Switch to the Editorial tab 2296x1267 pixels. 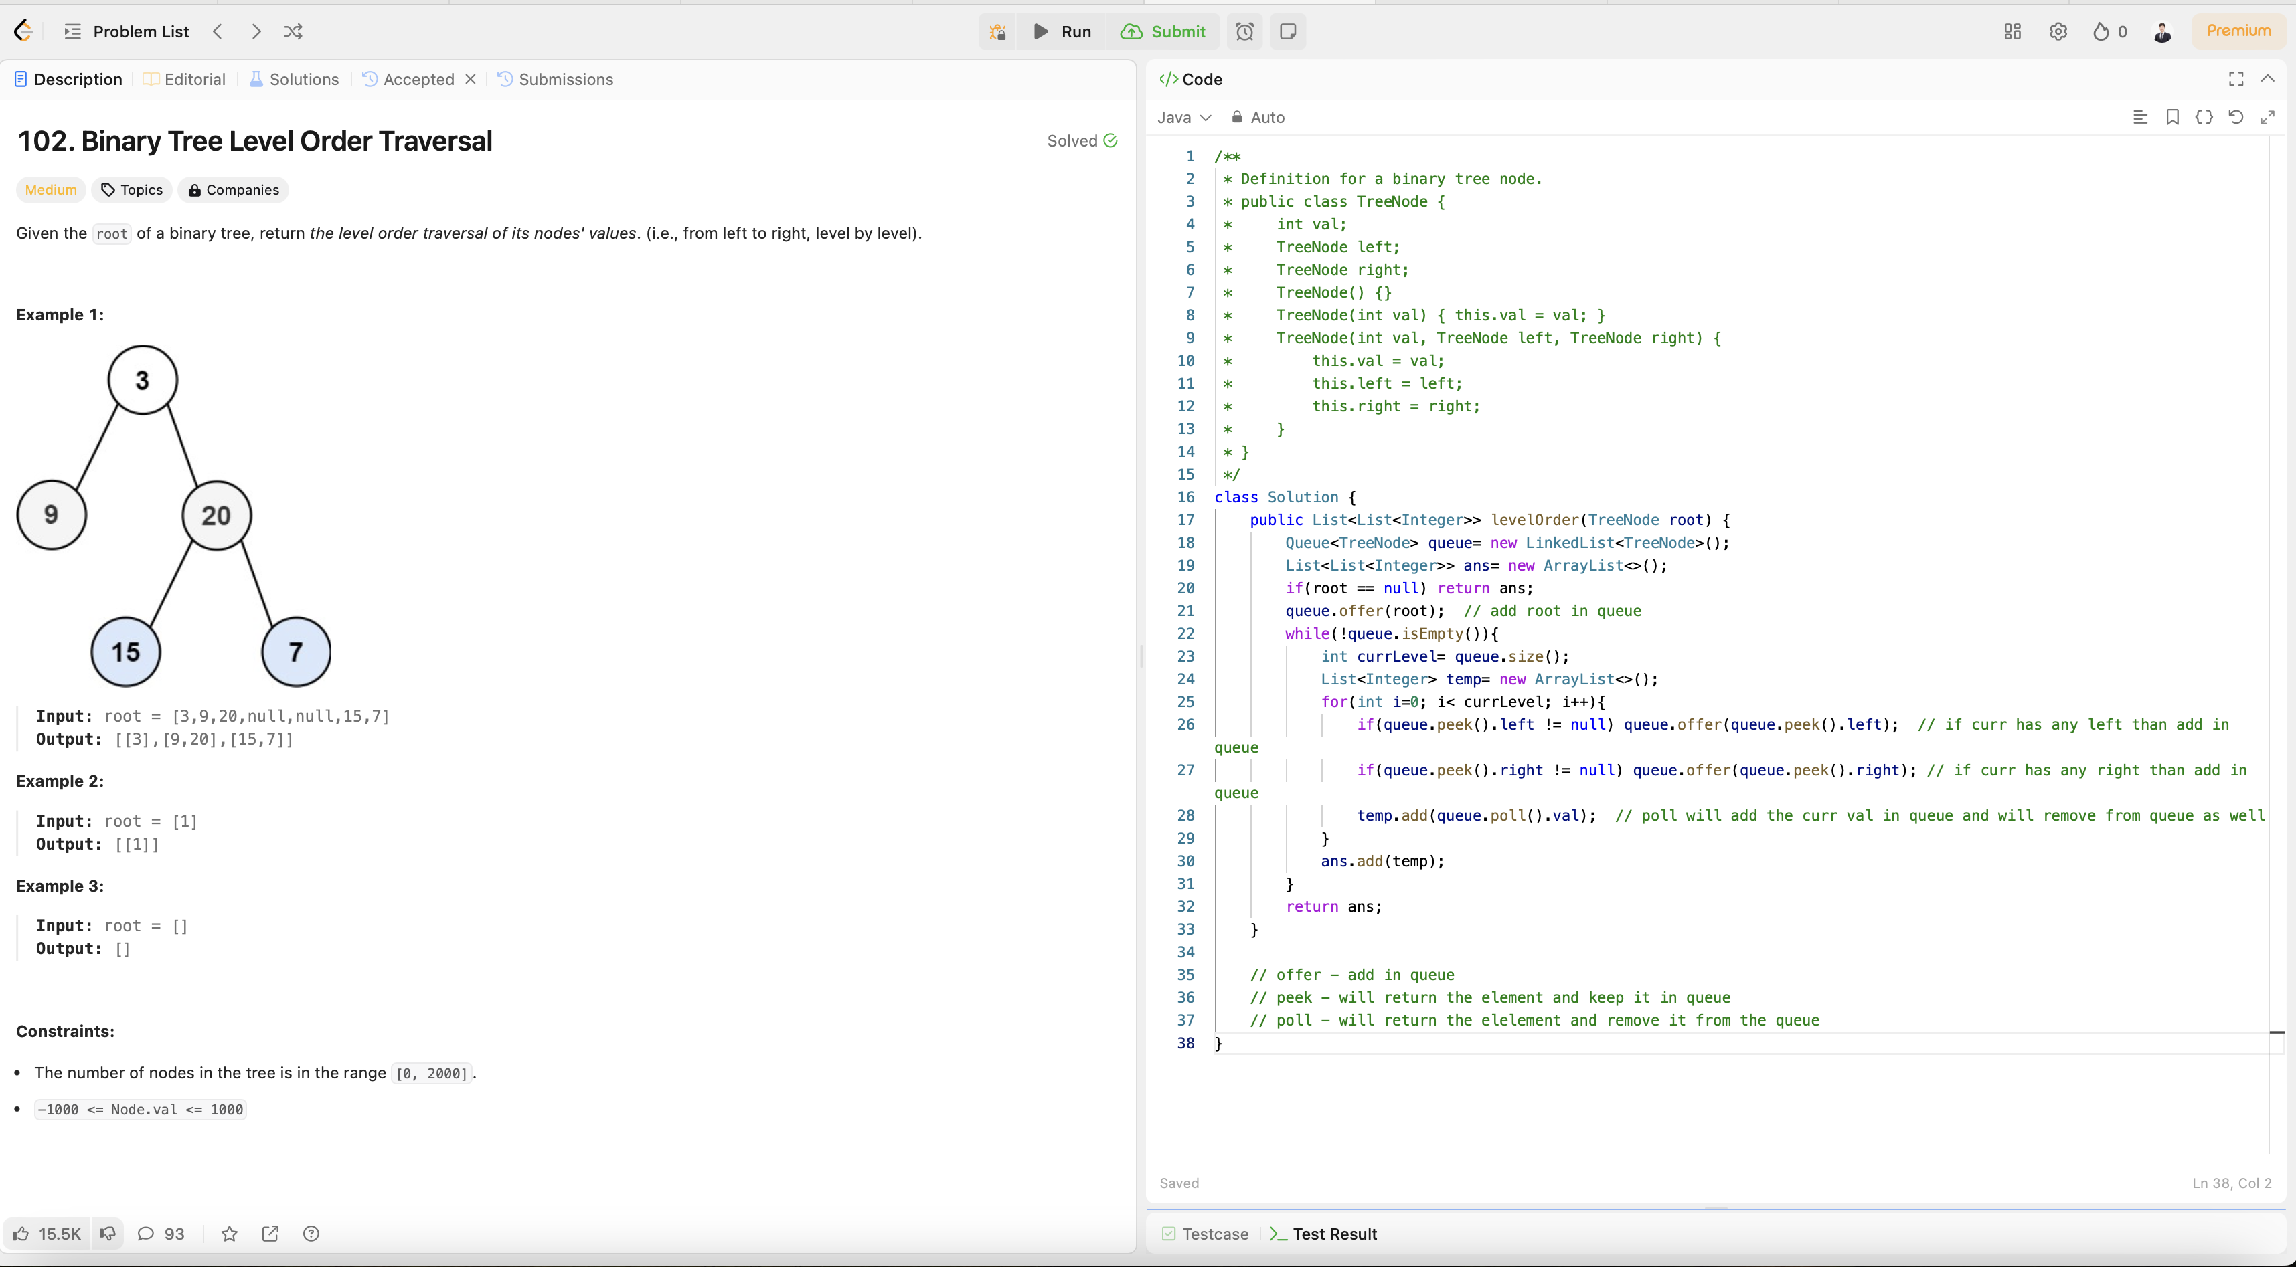coord(185,80)
